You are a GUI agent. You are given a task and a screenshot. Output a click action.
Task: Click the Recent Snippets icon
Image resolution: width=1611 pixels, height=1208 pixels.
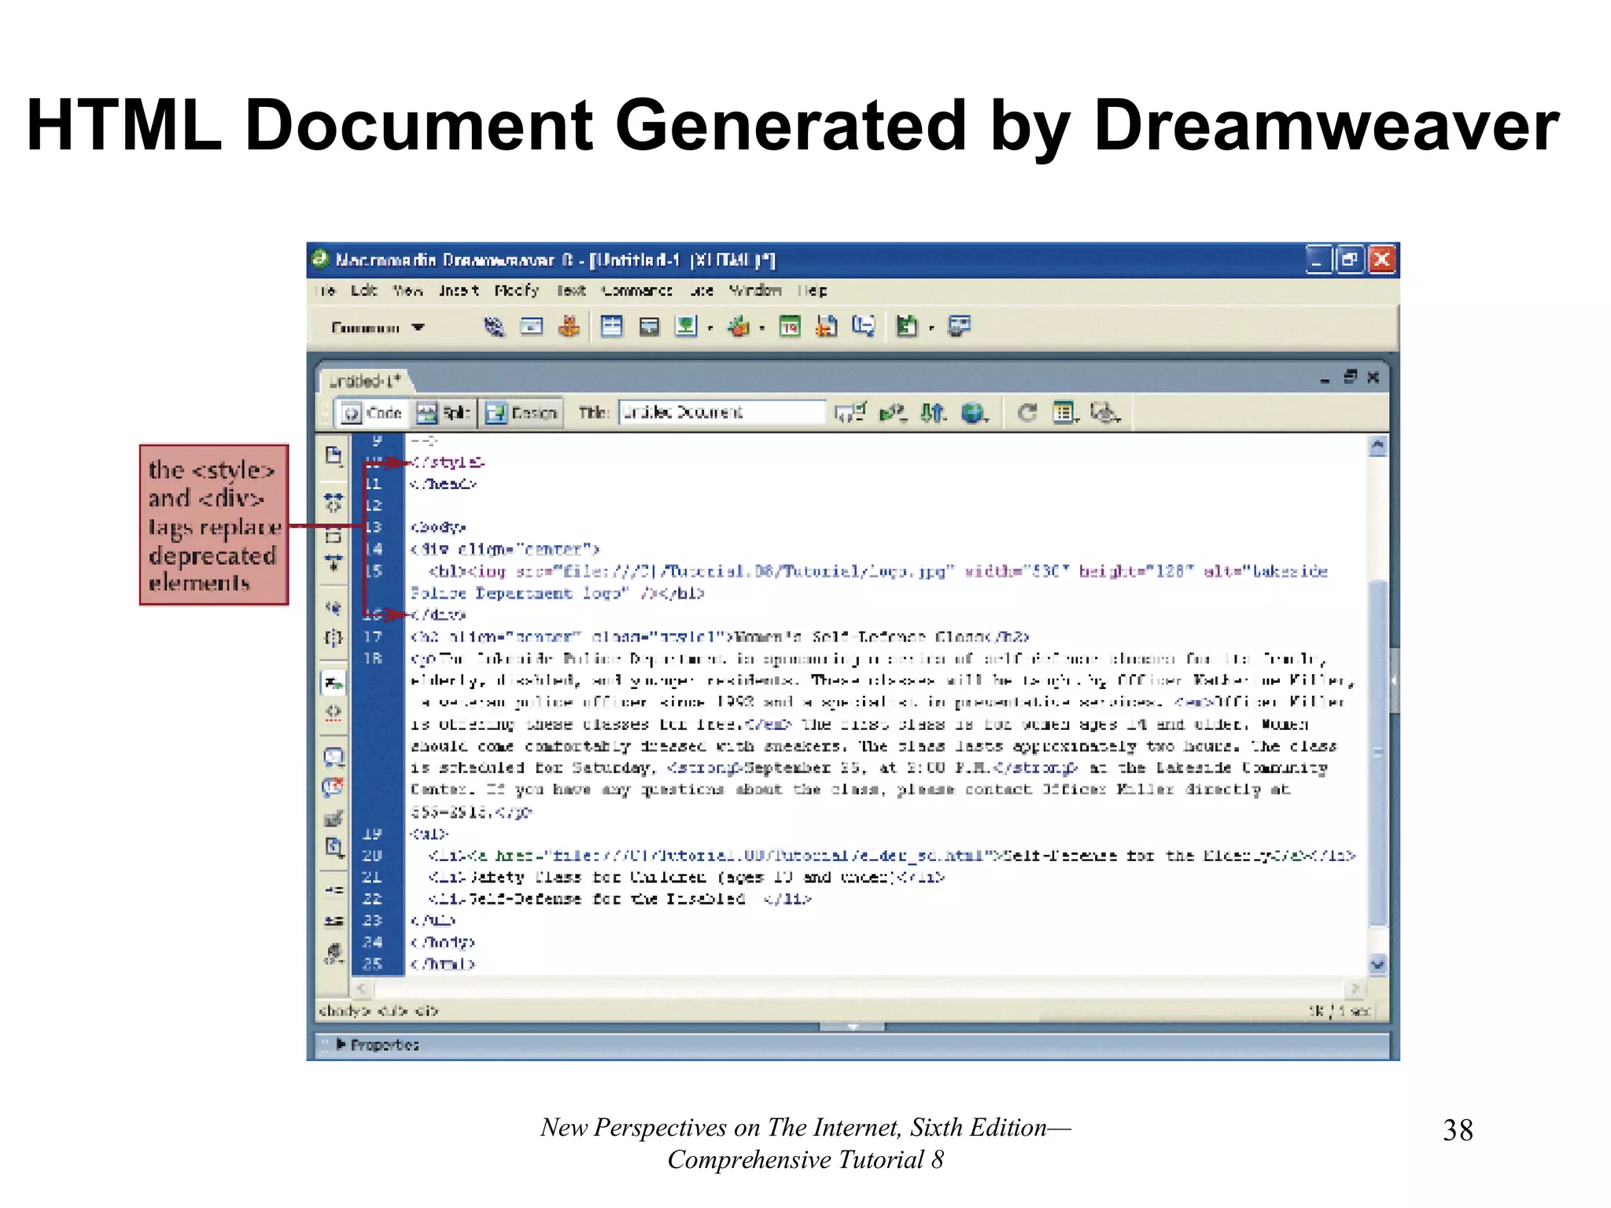[334, 848]
